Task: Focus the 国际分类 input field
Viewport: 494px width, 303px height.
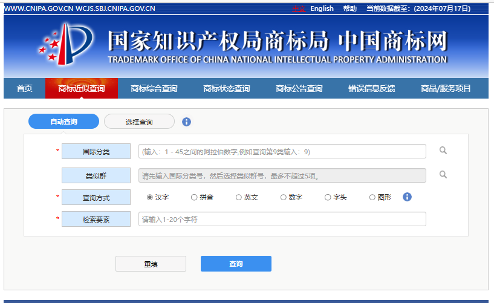Action: [282, 151]
